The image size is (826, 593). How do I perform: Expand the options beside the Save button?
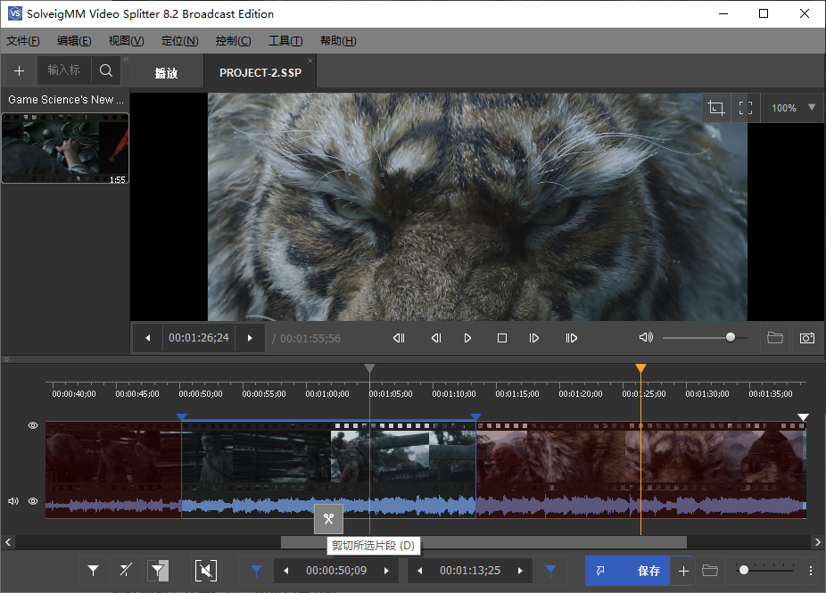tap(683, 571)
